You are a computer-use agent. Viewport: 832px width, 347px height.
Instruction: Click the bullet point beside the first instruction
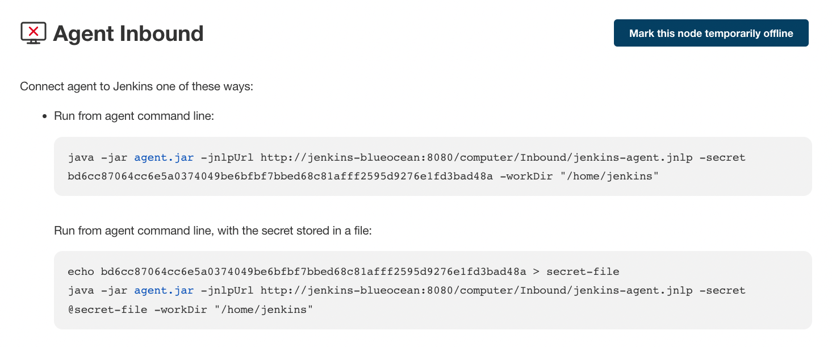pyautogui.click(x=44, y=115)
